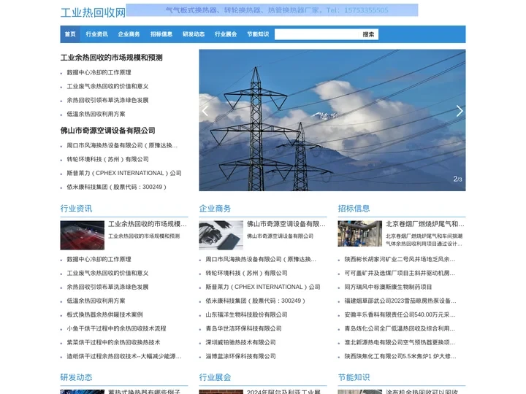
Task: Open 青岛华世洁环保科技有限公司
Action: click(243, 328)
